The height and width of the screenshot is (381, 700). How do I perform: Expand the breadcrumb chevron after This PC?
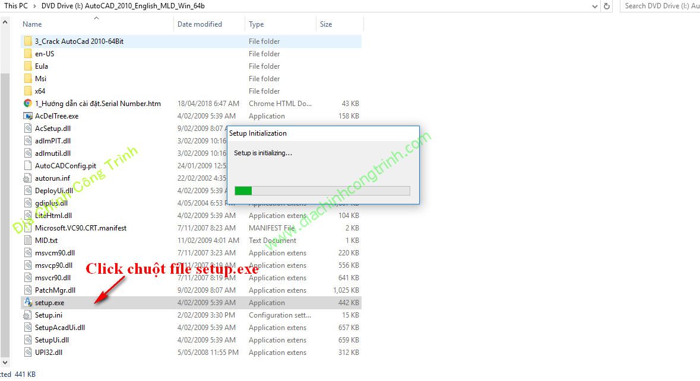(34, 7)
